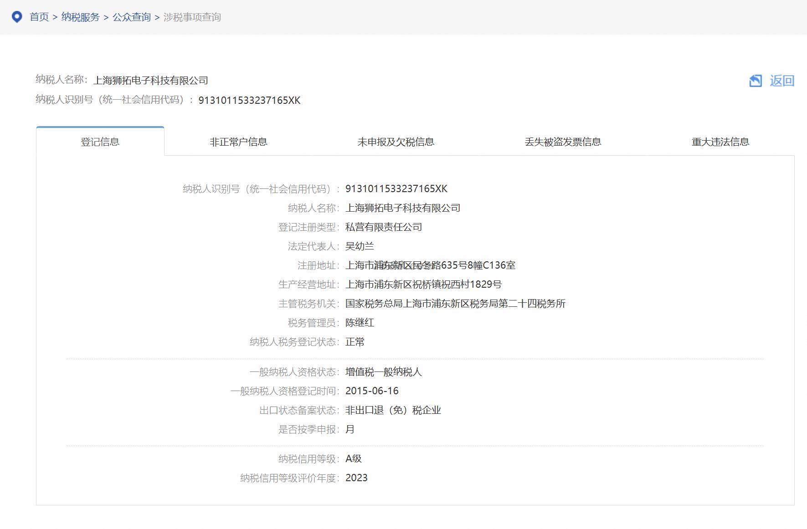Image resolution: width=807 pixels, height=529 pixels.
Task: Click tax administrator name 陈继红
Action: [x=360, y=323]
